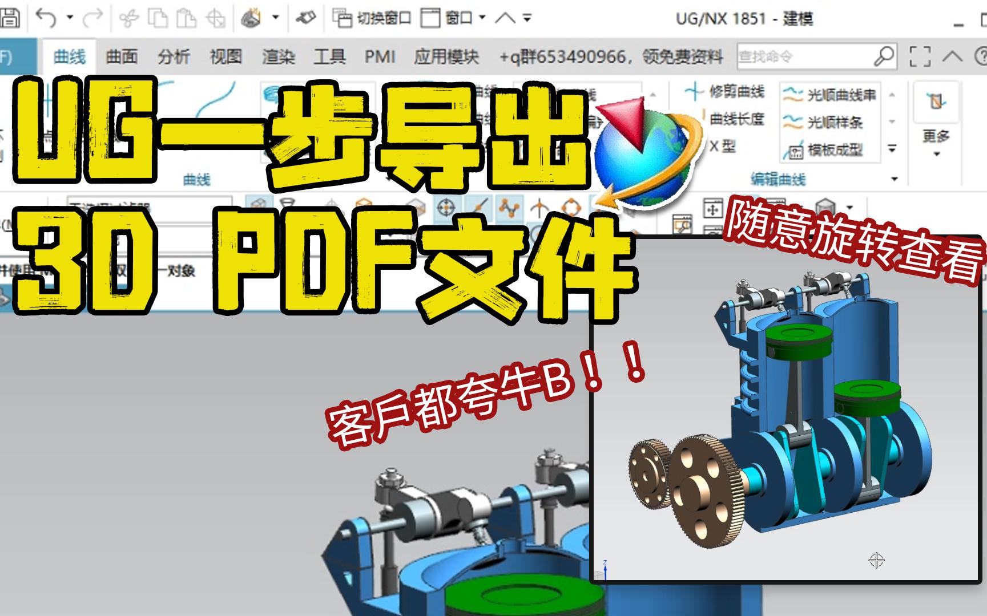The height and width of the screenshot is (616, 987).
Task: Click the zoom window magnifier icon
Action: (x=682, y=225)
